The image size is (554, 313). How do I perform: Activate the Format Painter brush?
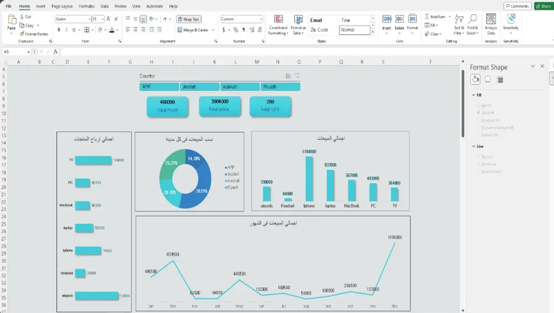click(34, 34)
